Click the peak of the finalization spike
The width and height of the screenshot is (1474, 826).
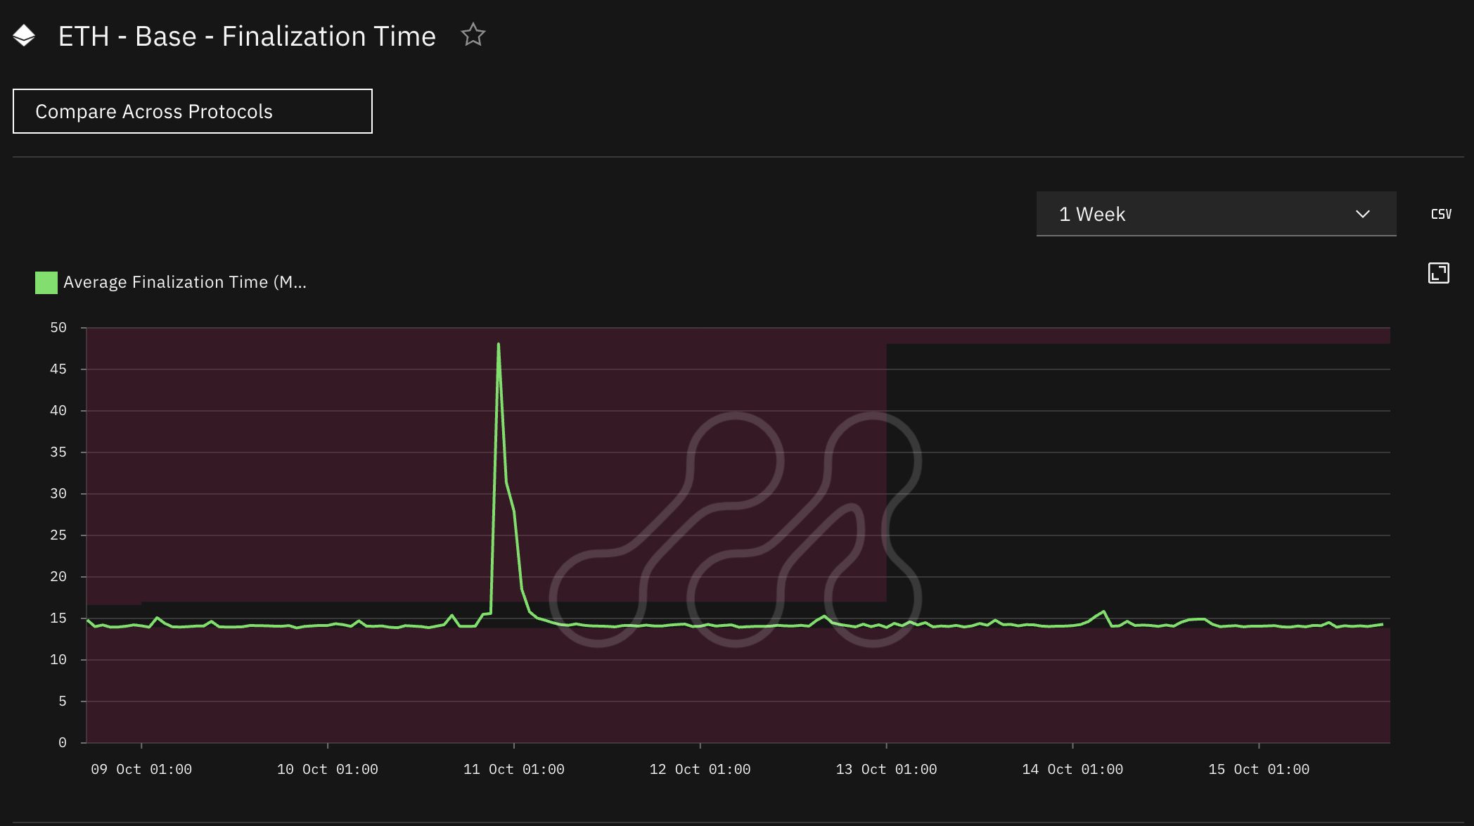pos(499,345)
